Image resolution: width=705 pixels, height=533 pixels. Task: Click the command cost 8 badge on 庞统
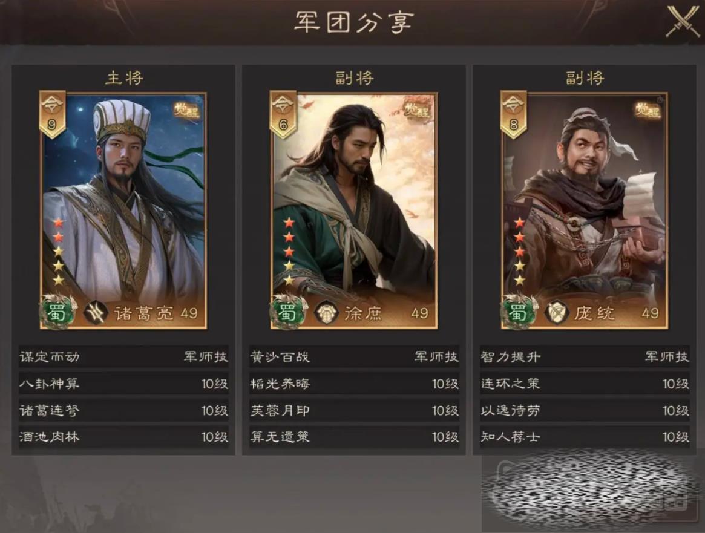513,114
